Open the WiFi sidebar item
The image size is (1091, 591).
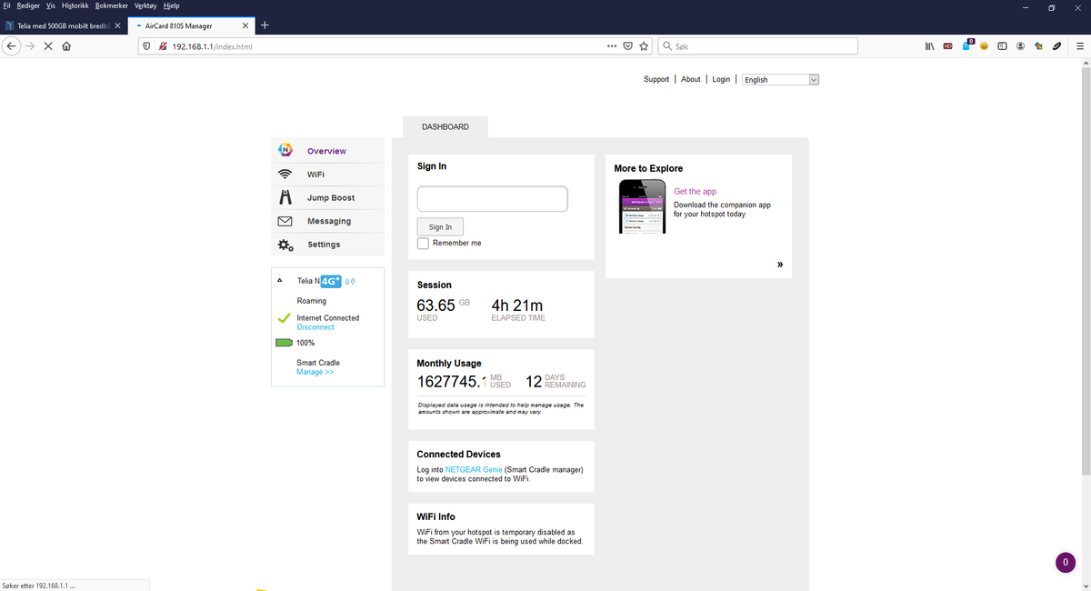pos(327,175)
